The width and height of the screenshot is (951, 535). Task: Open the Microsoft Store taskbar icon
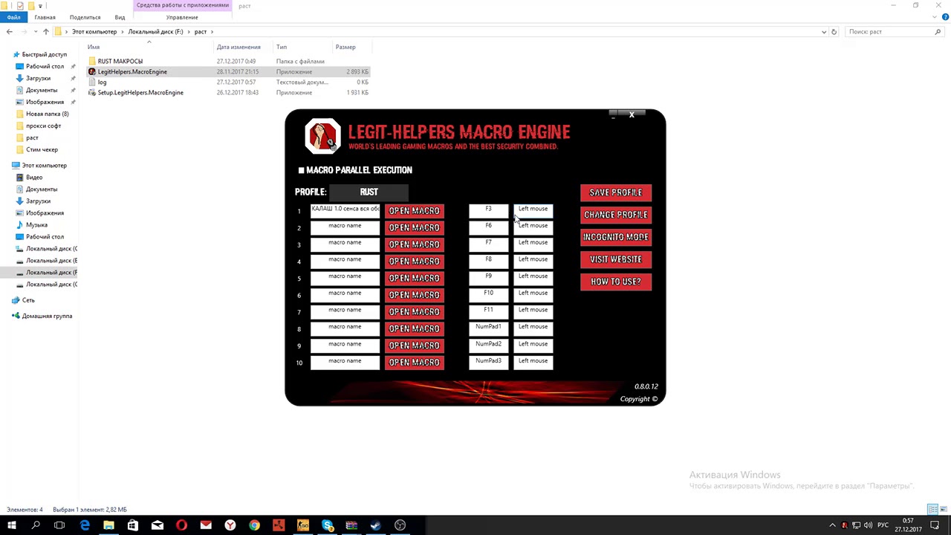pos(133,525)
